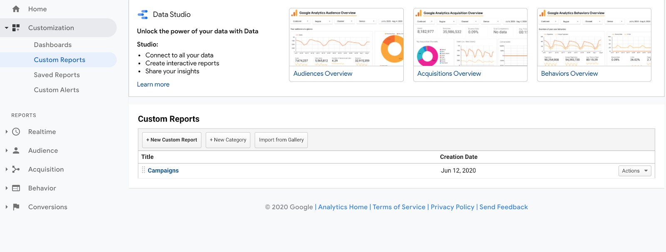Click 'Share your insights' bullet text
Image resolution: width=666 pixels, height=252 pixels.
pos(172,71)
